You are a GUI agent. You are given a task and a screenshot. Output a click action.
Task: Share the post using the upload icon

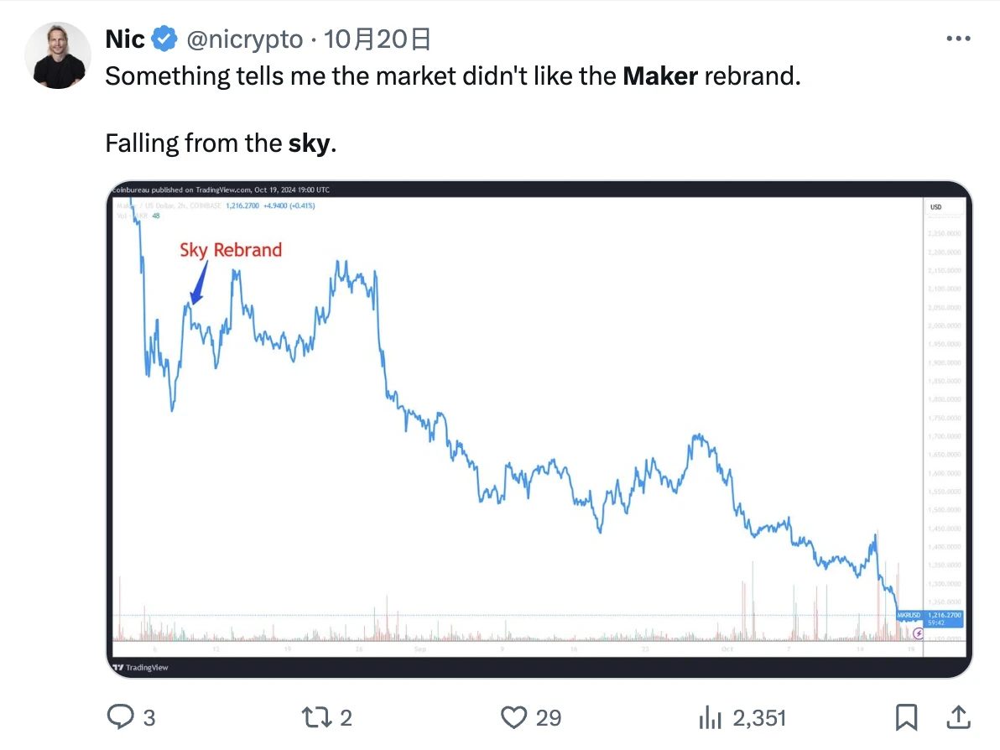point(958,717)
